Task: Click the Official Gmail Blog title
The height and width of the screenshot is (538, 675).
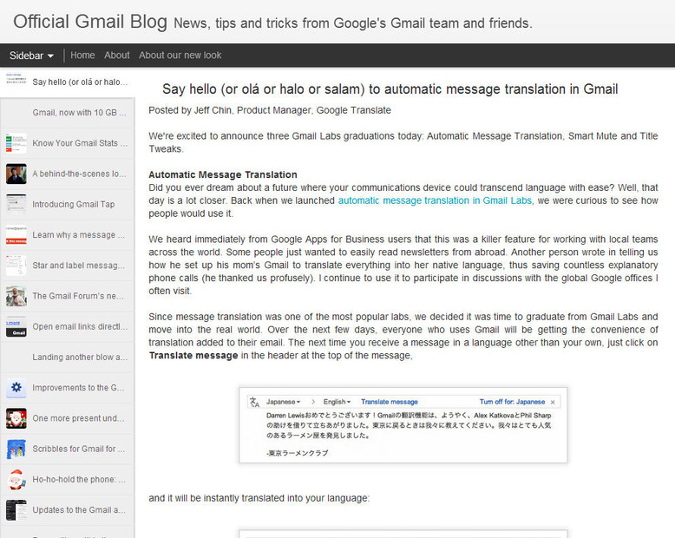Action: click(90, 22)
